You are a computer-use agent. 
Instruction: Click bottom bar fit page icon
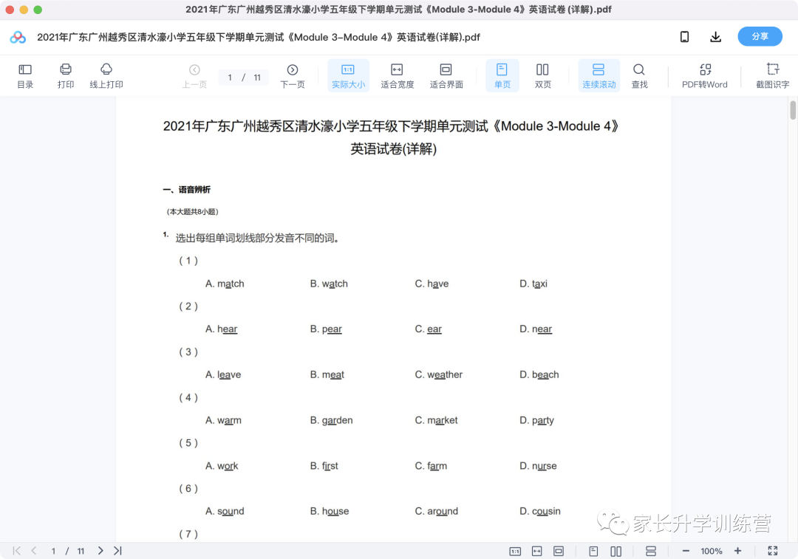point(559,552)
